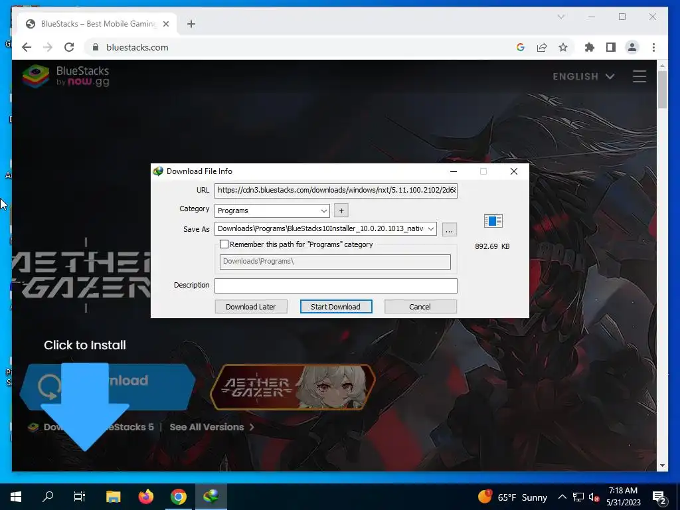Open Chrome extensions puzzle icon

tap(590, 47)
